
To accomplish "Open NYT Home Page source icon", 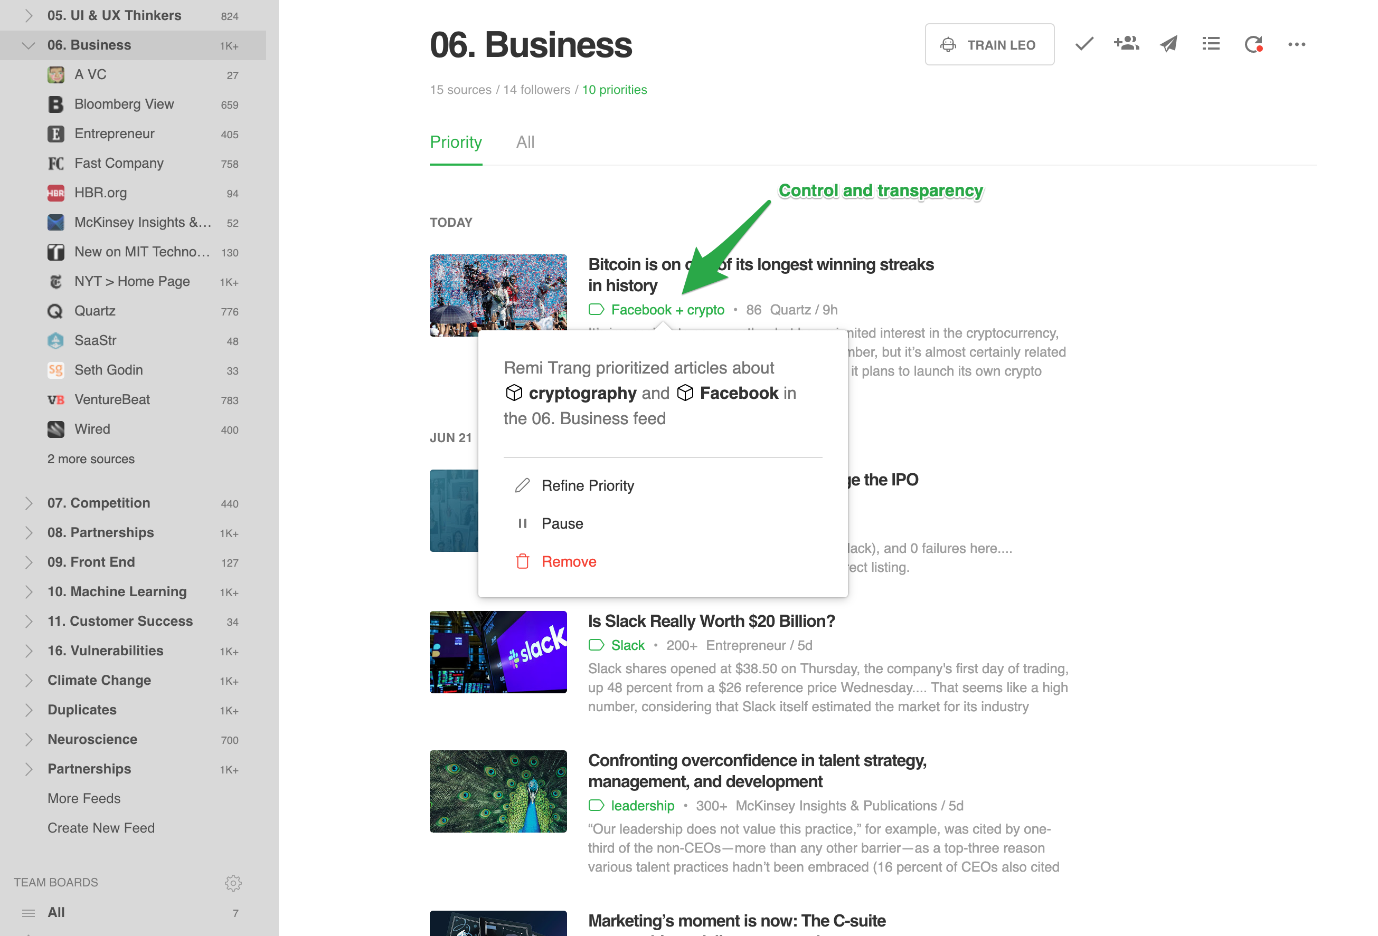I will [56, 282].
